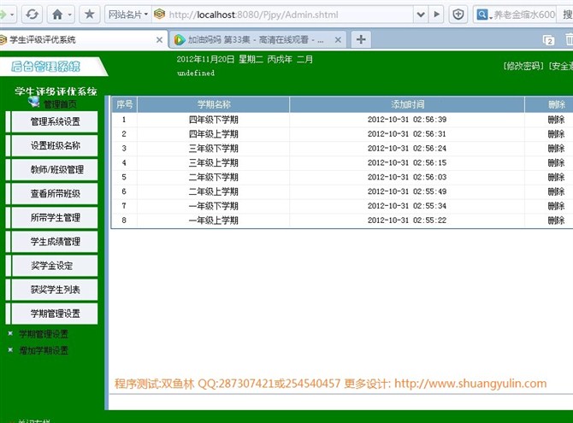Click the star favorites icon

click(x=89, y=15)
